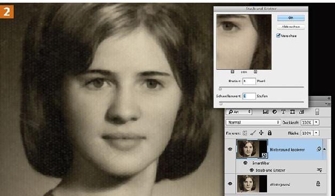Viewport: 335px width, 196px height.
Task: Click the Staub und Kratzer smart filter entry
Action: [270, 170]
